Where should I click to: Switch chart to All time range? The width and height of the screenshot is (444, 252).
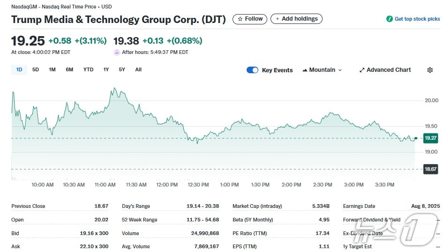(x=138, y=70)
